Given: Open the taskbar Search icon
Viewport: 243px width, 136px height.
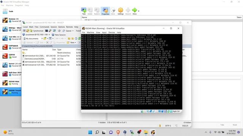Looking at the screenshot, I should tap(97, 132).
